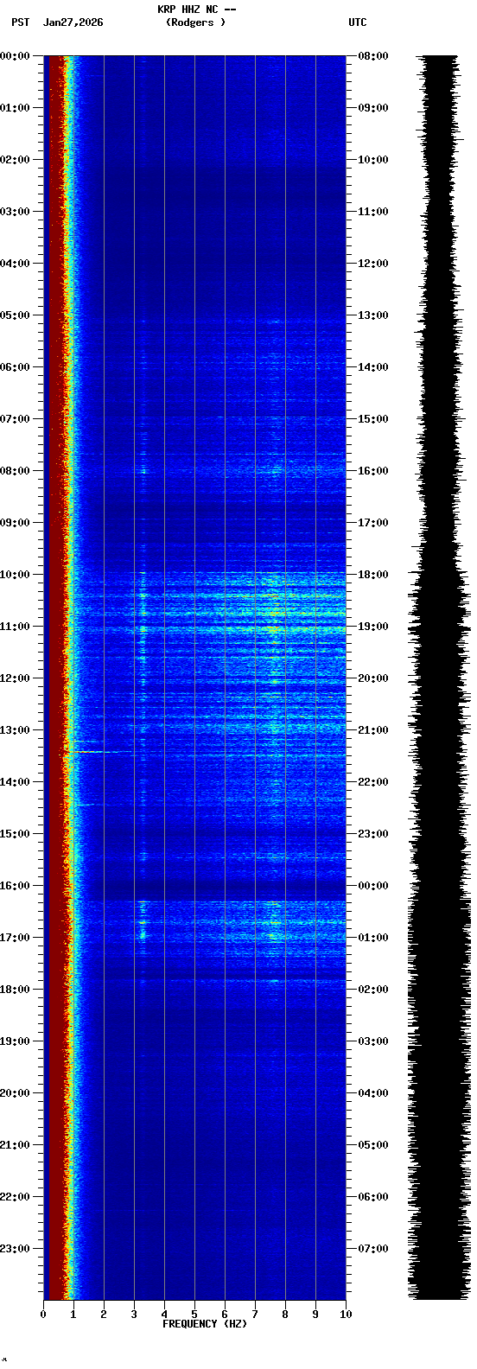477x1369 pixels.
Task: Click the '05:00' PST time label
Action: click(15, 315)
